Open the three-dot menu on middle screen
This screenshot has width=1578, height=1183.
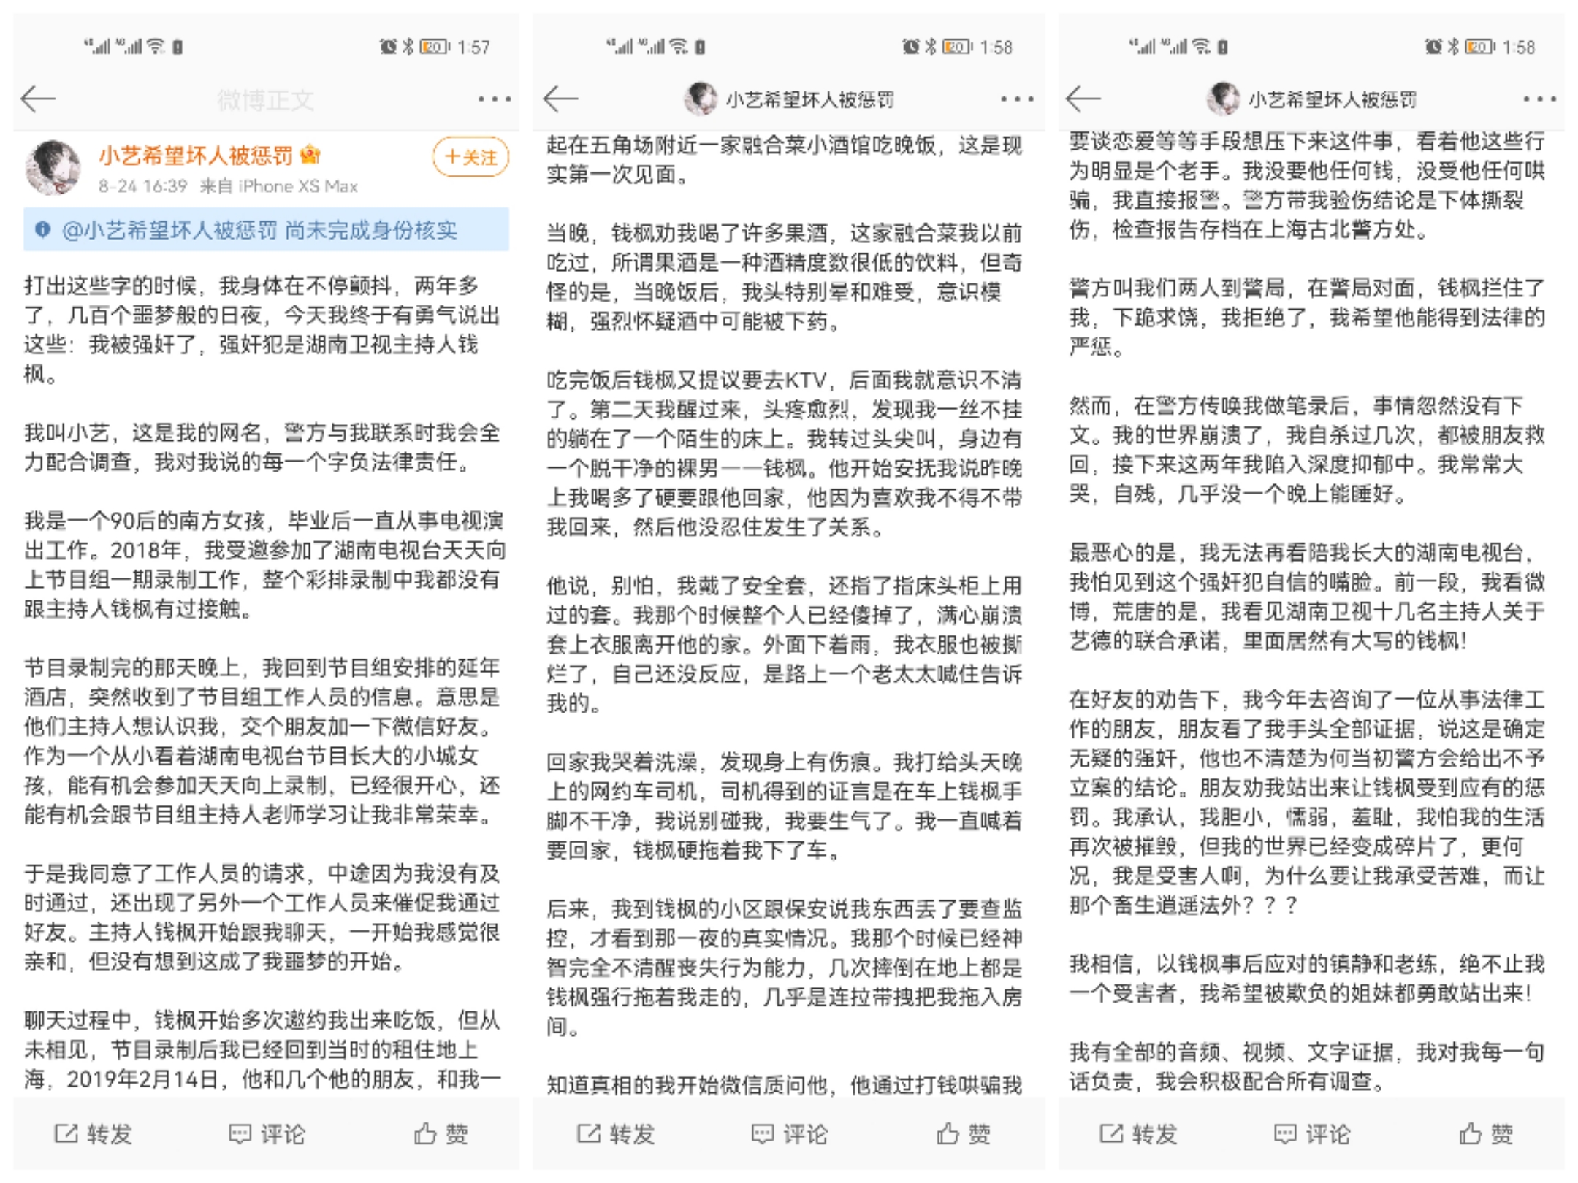click(1018, 100)
